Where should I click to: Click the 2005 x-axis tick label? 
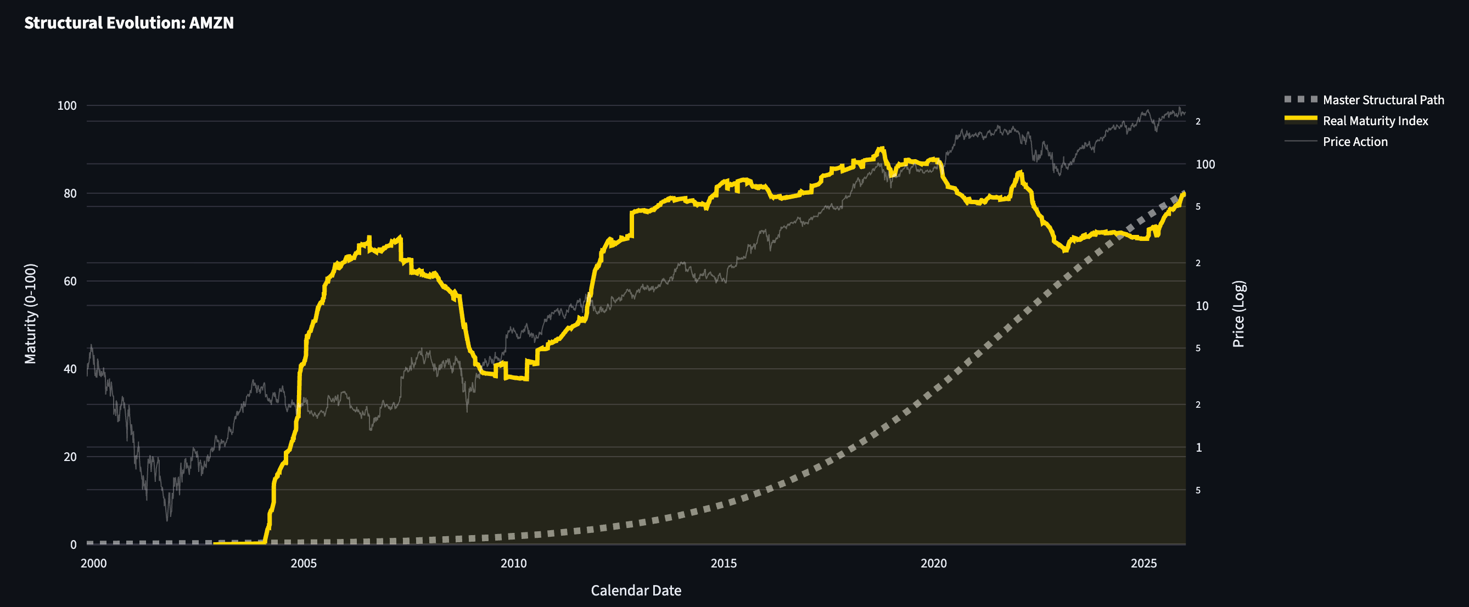coord(304,564)
